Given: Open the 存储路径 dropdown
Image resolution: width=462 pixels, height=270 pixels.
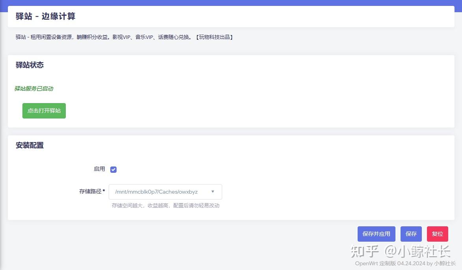Looking at the screenshot, I should click(x=165, y=192).
